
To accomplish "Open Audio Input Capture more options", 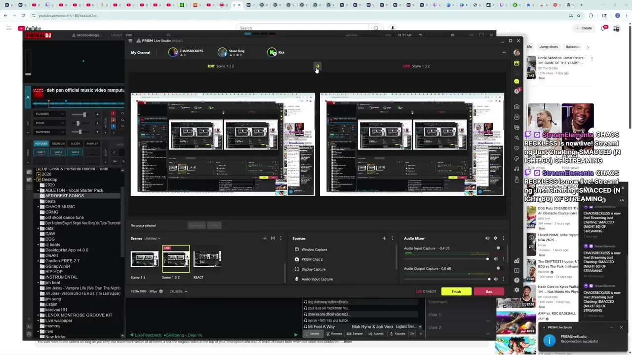I will click(x=503, y=259).
